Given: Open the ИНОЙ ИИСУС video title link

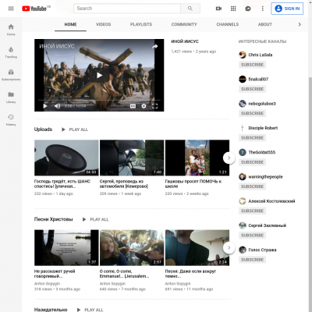Looking at the screenshot, I should click(x=185, y=41).
